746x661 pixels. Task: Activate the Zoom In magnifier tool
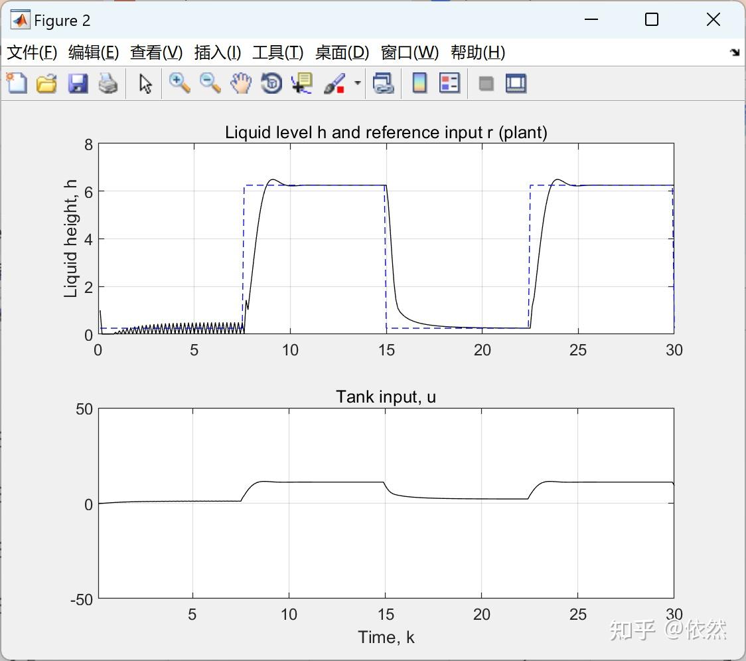[x=179, y=83]
